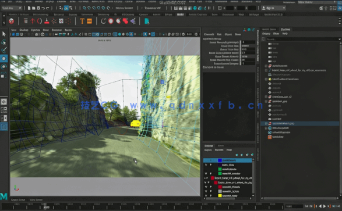Click the red stamp shelf icon
This screenshot has height=211, width=342.
click(47, 21)
